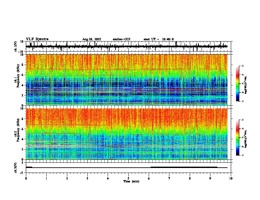Click the time axis tick label '5'
Viewport: 260px width, 200px height.
click(128, 178)
